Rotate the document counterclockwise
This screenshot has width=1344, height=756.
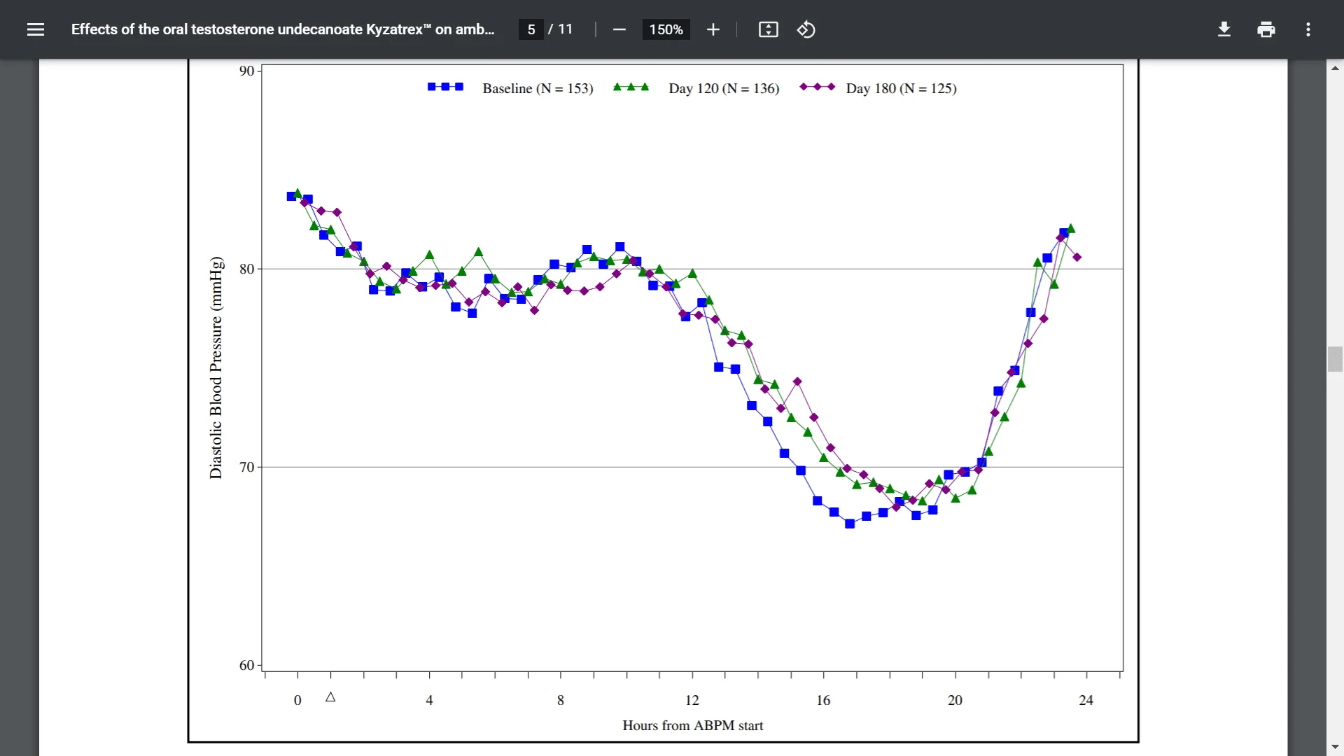[x=806, y=29]
